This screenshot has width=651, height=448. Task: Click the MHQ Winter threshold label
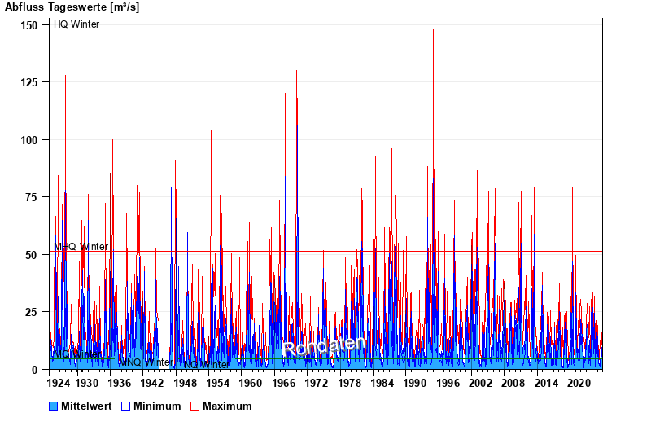click(x=81, y=247)
